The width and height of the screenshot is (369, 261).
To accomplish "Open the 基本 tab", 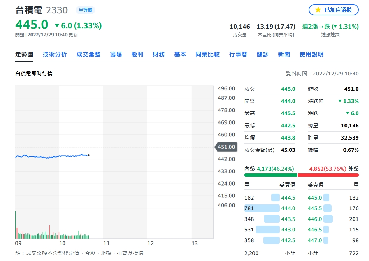I will 180,54.
